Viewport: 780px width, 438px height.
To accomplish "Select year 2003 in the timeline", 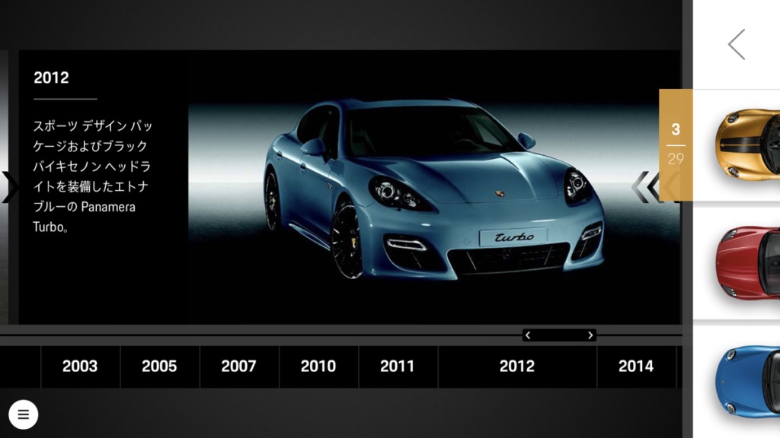I will [80, 367].
